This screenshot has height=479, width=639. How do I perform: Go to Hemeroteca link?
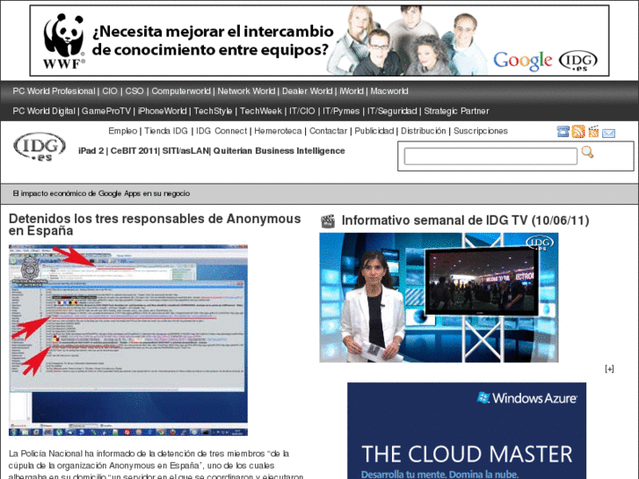(278, 131)
